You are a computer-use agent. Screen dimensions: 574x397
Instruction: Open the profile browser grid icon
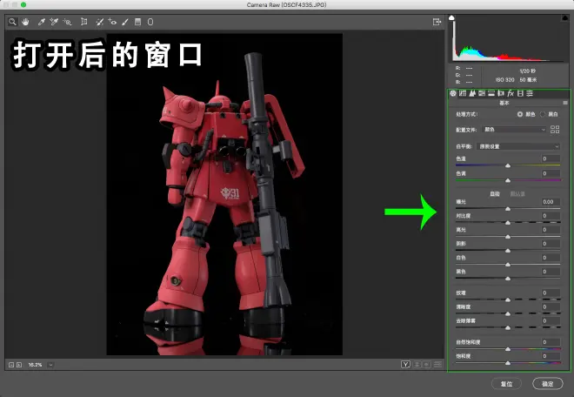pos(555,130)
